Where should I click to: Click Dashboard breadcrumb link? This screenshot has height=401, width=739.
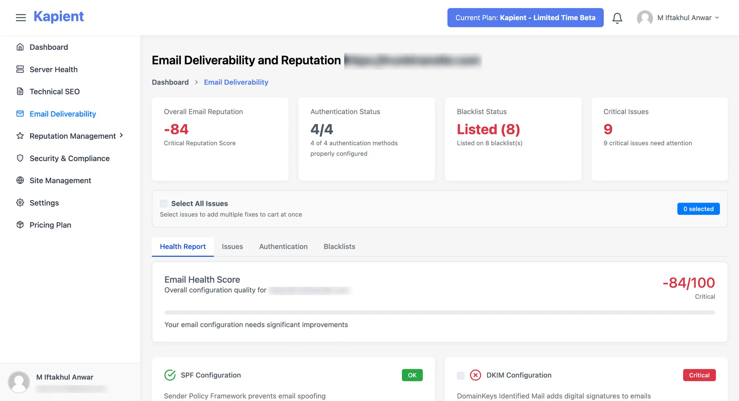pyautogui.click(x=170, y=82)
